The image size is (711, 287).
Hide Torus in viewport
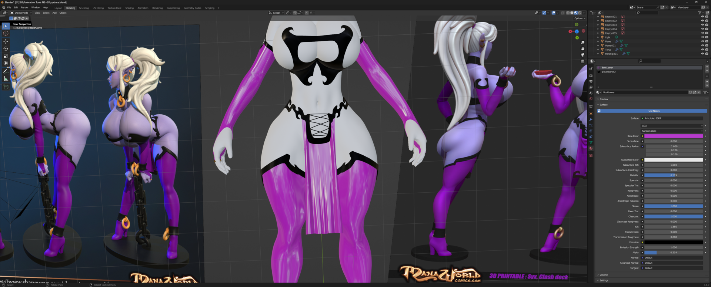click(x=702, y=50)
